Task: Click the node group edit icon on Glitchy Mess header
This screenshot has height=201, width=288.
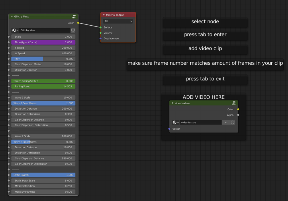Action: pyautogui.click(x=74, y=17)
